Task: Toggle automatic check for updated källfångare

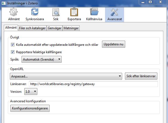Action: point(13,44)
